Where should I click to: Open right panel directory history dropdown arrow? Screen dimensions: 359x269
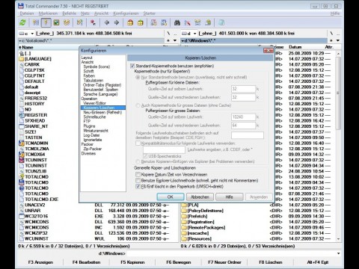(x=338, y=40)
